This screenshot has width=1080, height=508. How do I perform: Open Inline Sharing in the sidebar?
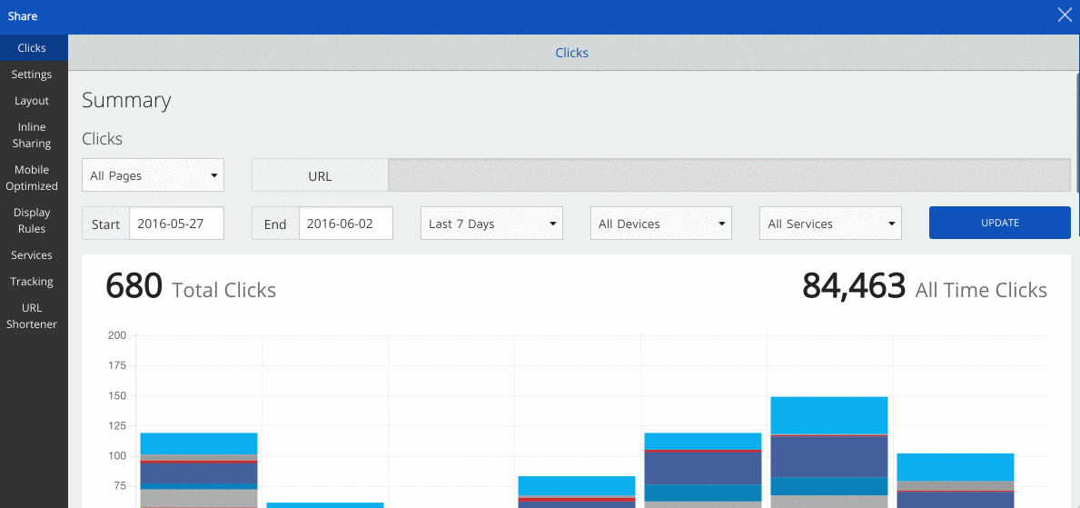point(34,135)
